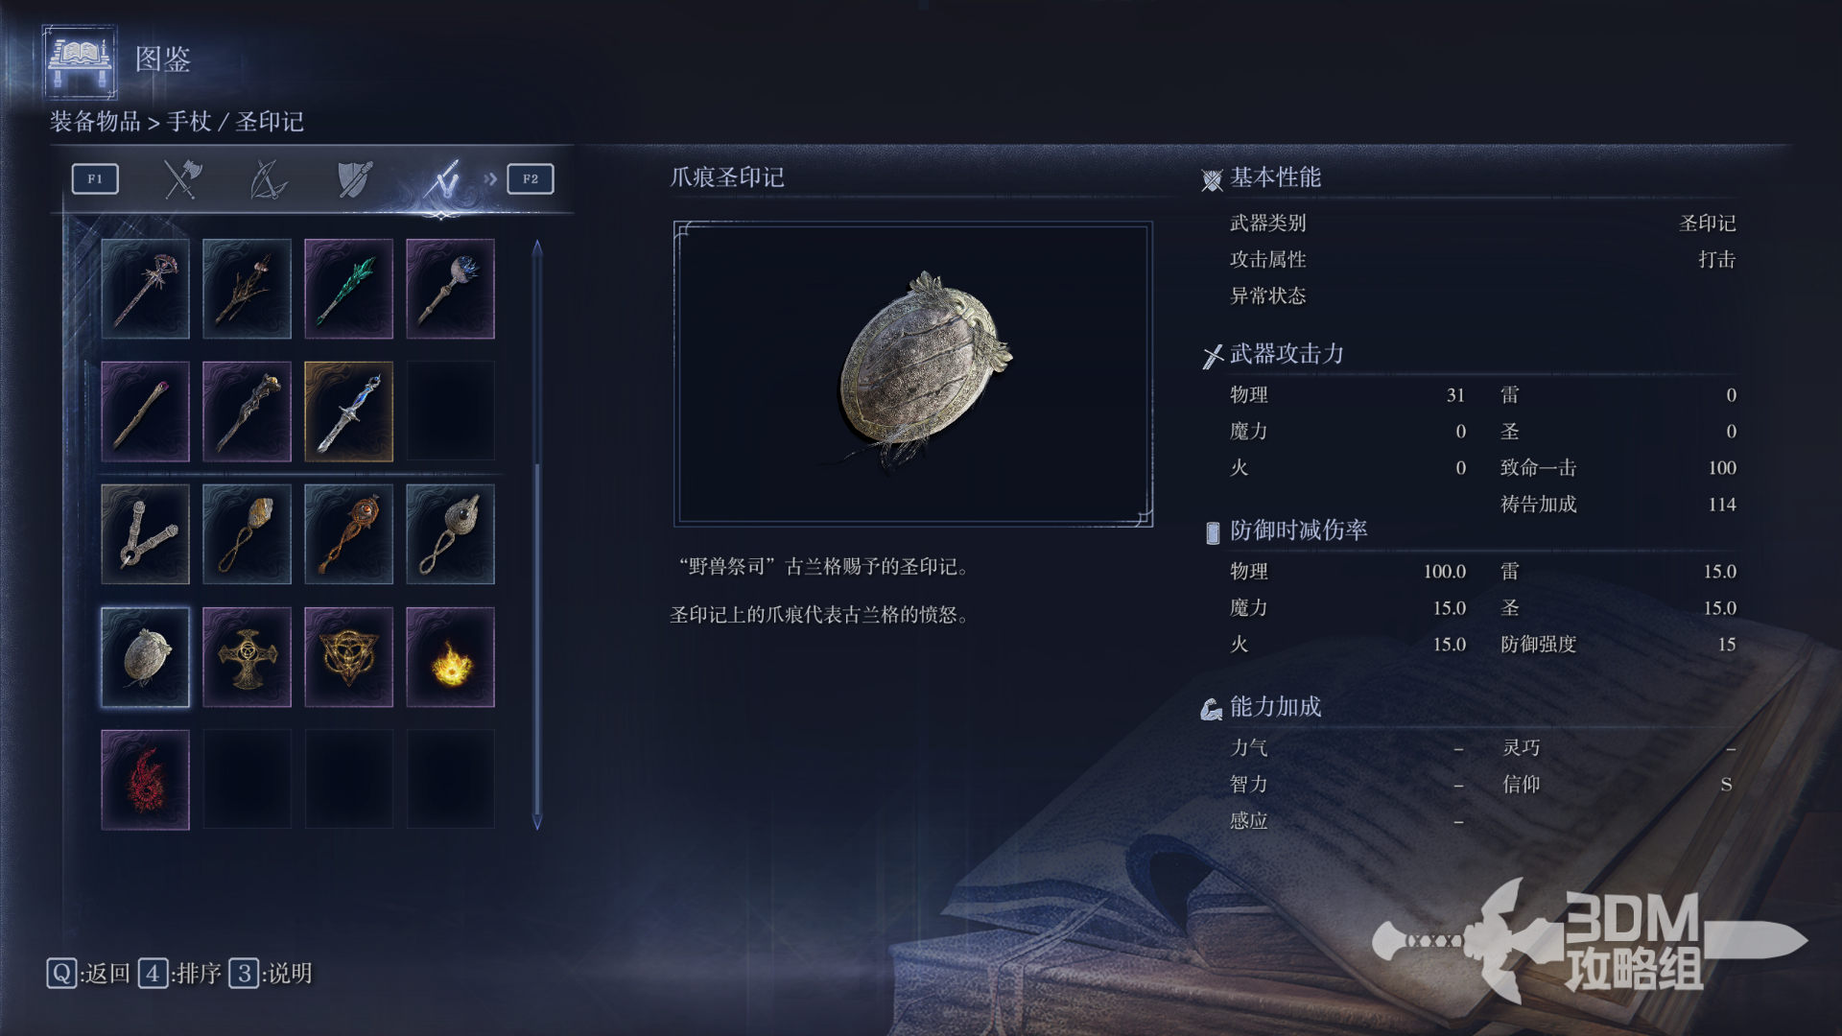This screenshot has height=1036, width=1842.
Task: Select the red dragon seal icon
Action: click(x=145, y=780)
